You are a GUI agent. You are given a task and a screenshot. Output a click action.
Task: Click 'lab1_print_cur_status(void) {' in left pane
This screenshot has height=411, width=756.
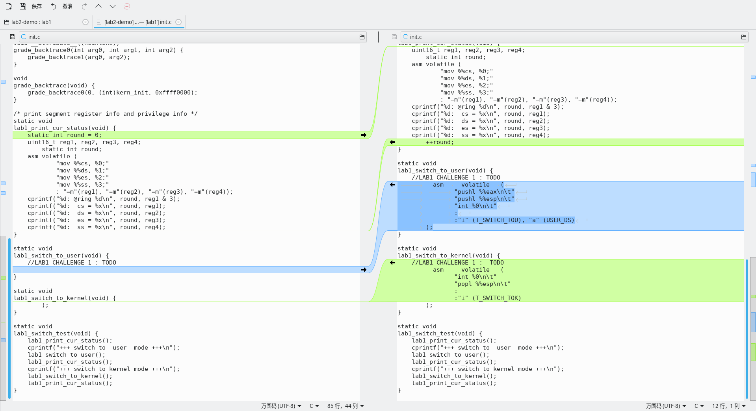click(x=65, y=128)
